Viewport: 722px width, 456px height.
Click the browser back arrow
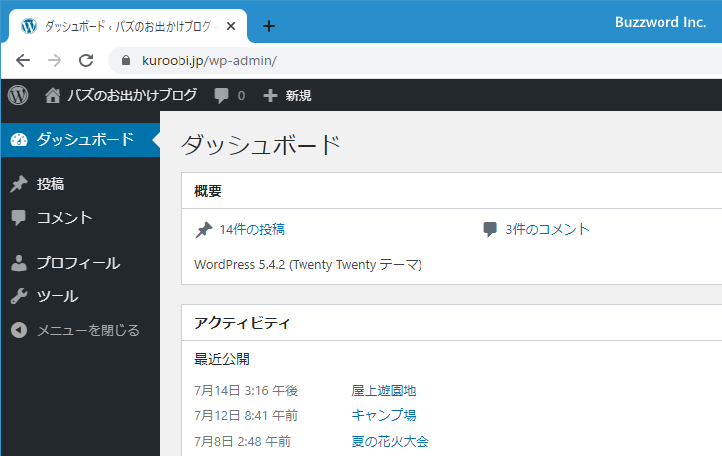[23, 60]
